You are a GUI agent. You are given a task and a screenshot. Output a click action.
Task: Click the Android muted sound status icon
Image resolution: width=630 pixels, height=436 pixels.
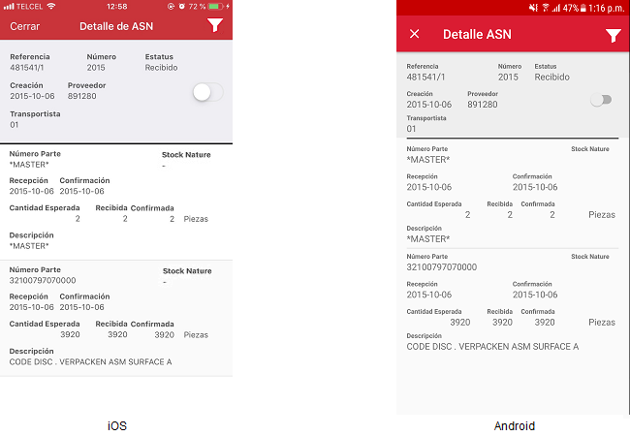click(533, 7)
